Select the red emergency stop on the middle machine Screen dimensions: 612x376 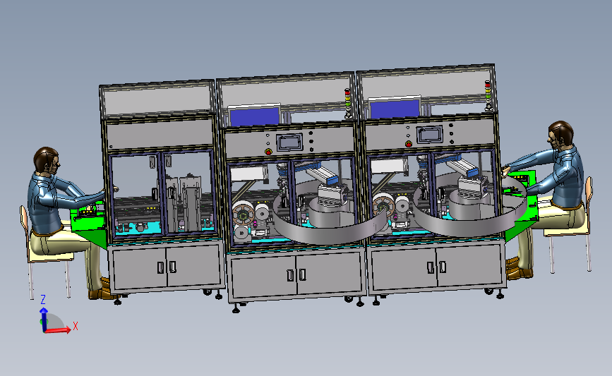[x=268, y=152]
